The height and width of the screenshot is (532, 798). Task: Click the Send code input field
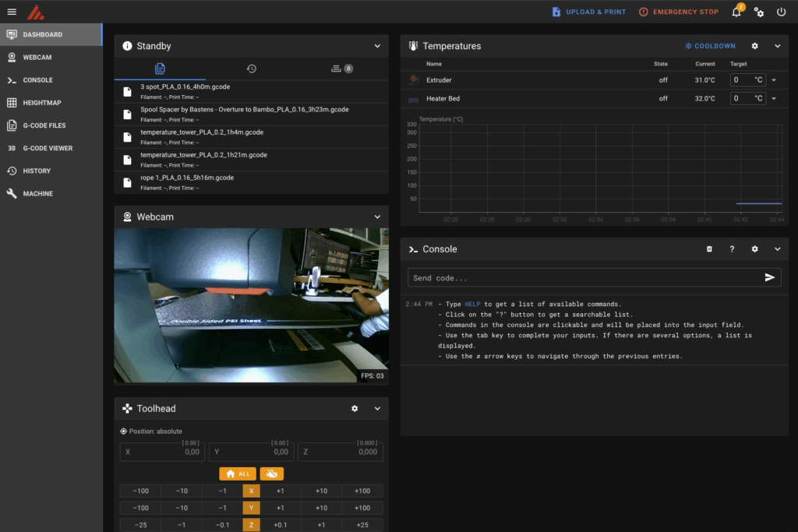pos(584,278)
